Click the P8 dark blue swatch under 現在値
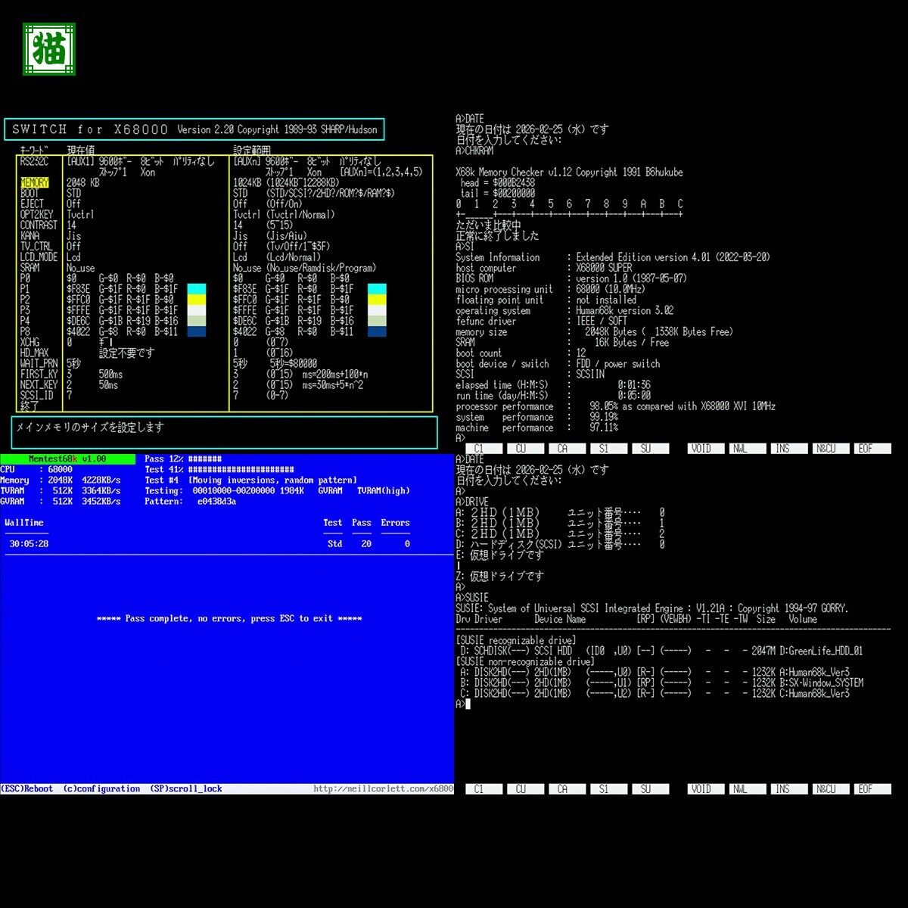This screenshot has width=908, height=908. click(196, 331)
